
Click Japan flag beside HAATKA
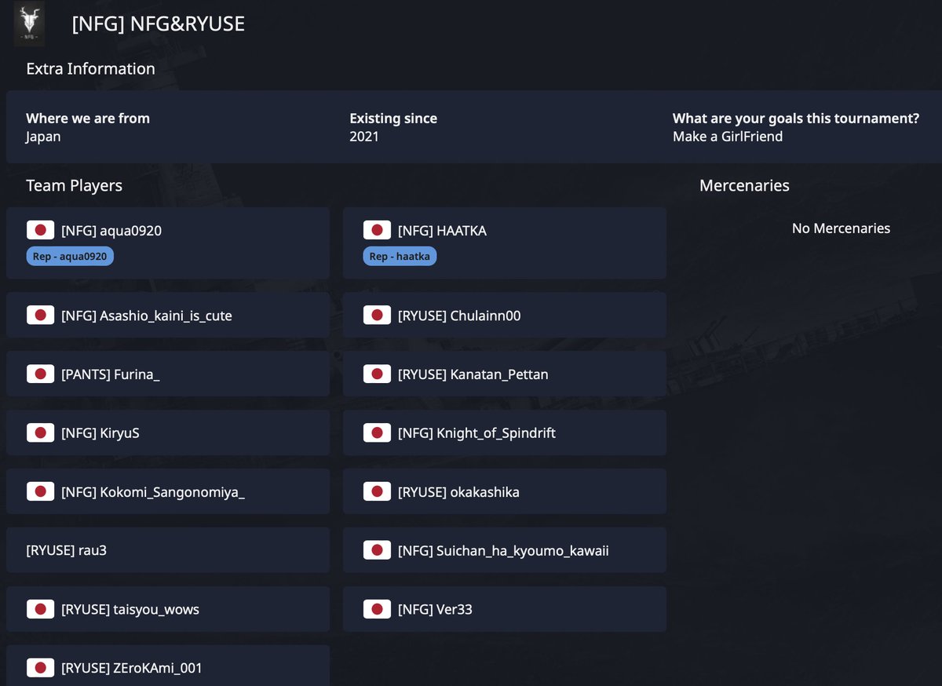(377, 230)
